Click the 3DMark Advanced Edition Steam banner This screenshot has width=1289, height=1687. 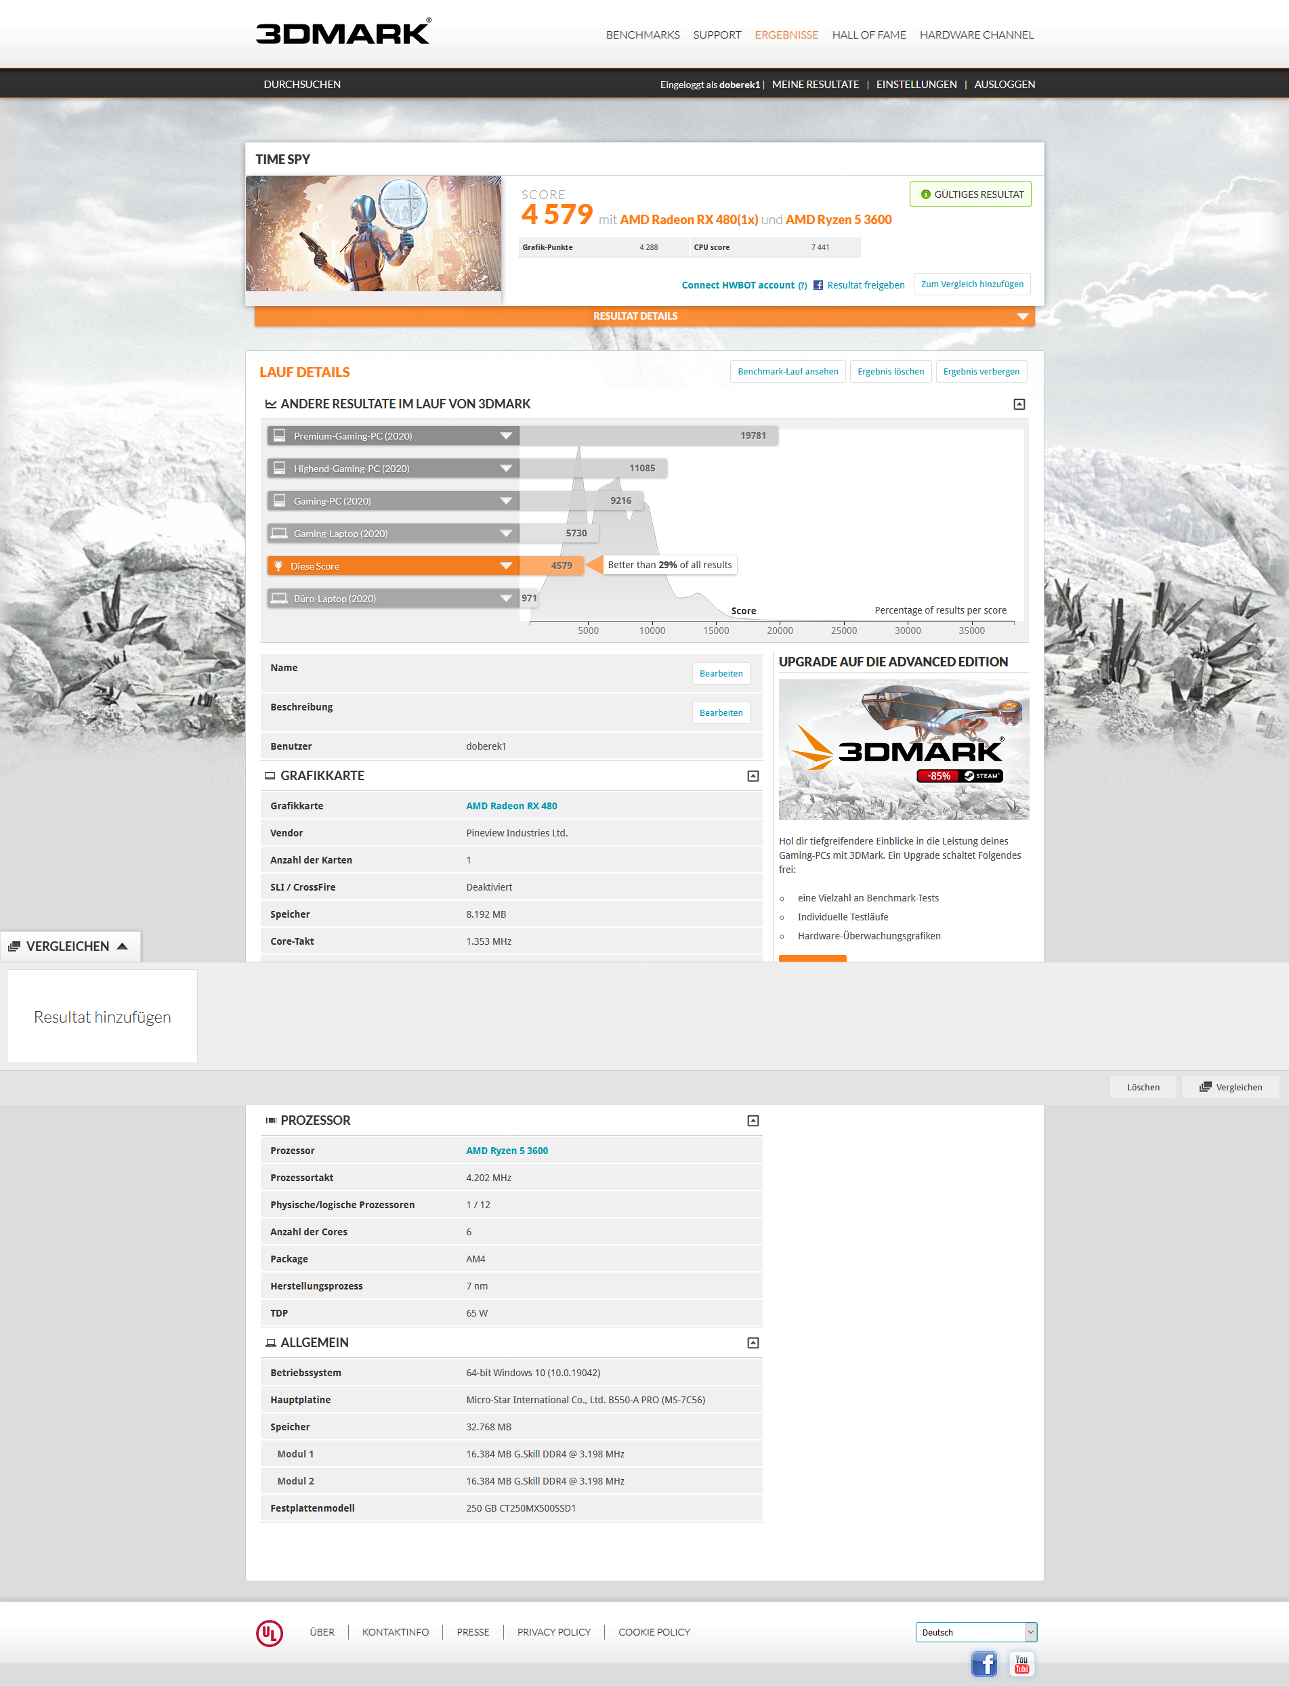tap(904, 750)
